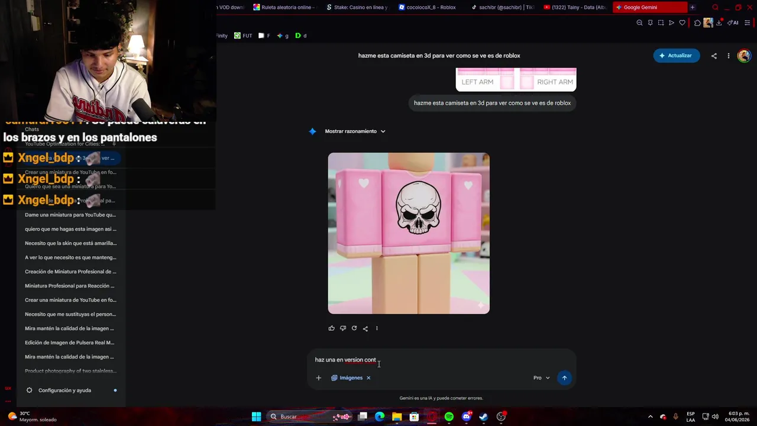Switch to the Tainy - Data YouTube tab
757x426 pixels.
(574, 7)
